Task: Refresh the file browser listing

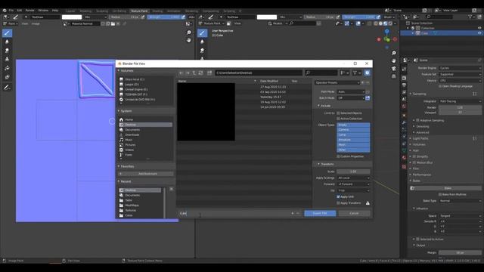Action: click(200, 73)
